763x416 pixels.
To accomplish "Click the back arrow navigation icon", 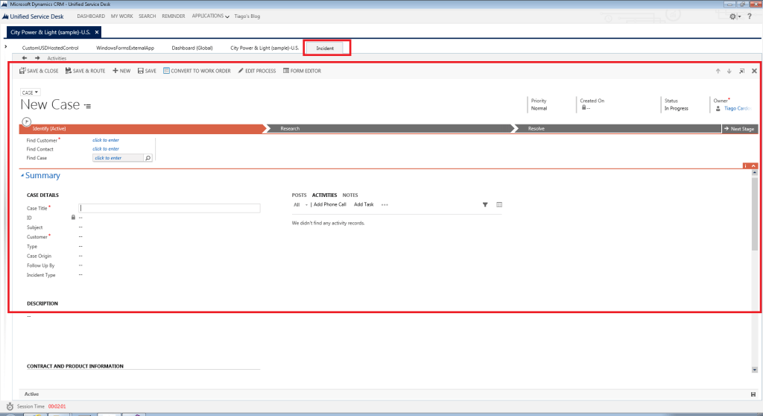I will (x=25, y=57).
